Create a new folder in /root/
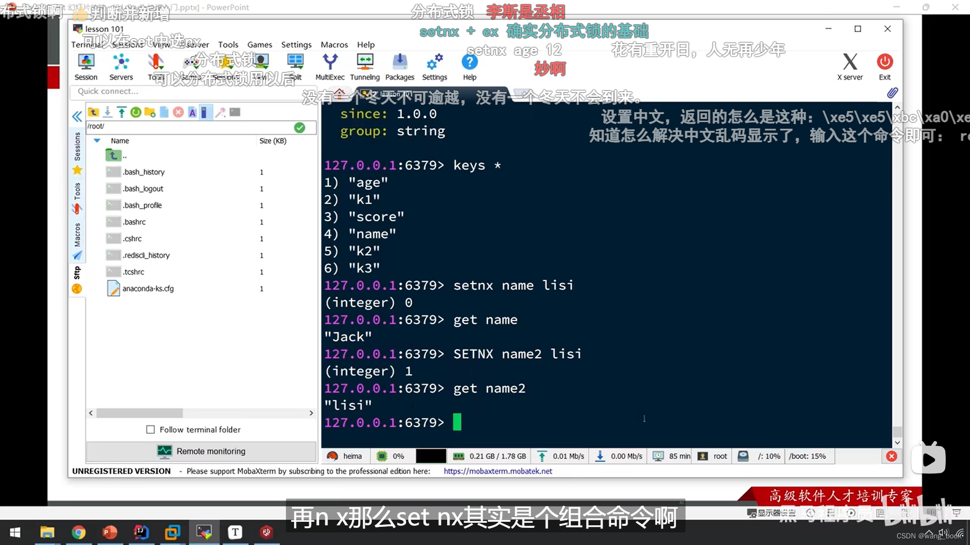Screen dimensions: 970x545 (x=150, y=112)
